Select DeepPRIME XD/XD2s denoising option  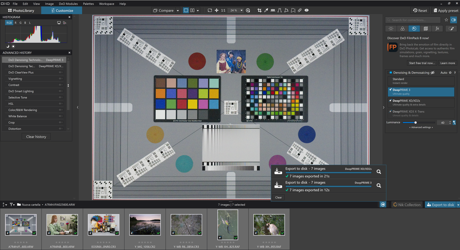421,103
